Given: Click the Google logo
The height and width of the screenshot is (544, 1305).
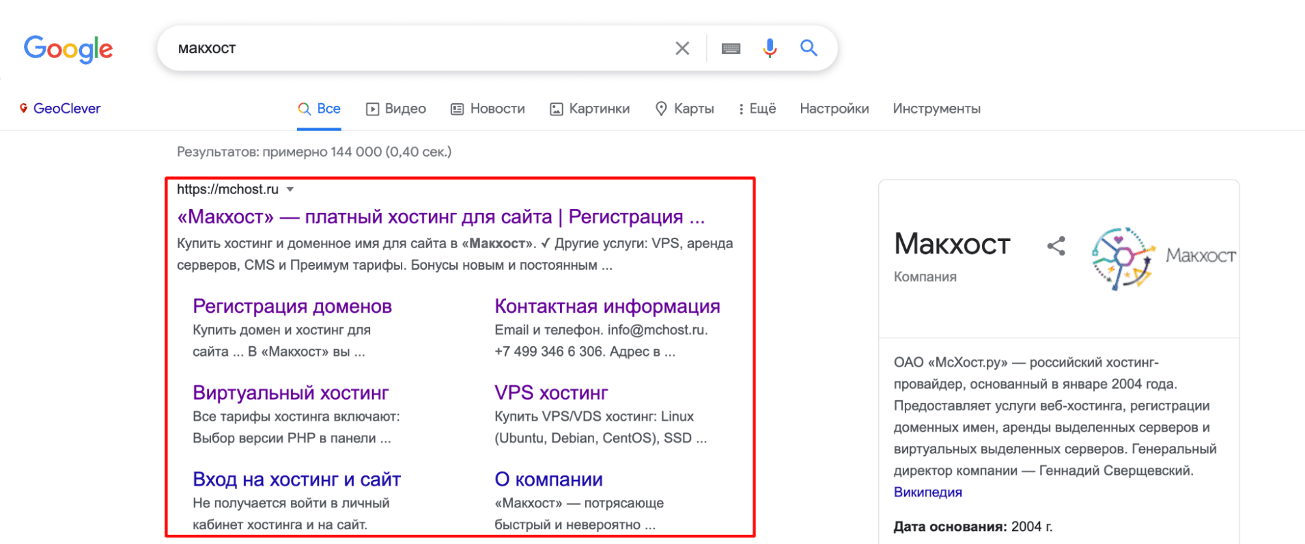Looking at the screenshot, I should coord(69,49).
